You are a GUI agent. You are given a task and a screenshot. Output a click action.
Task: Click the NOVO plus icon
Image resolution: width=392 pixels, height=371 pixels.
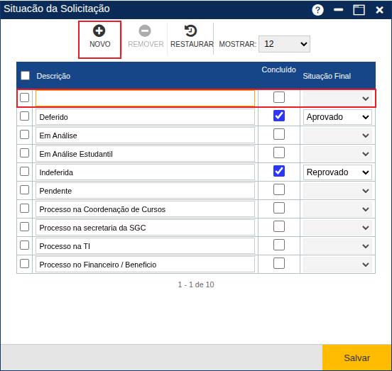(x=99, y=31)
